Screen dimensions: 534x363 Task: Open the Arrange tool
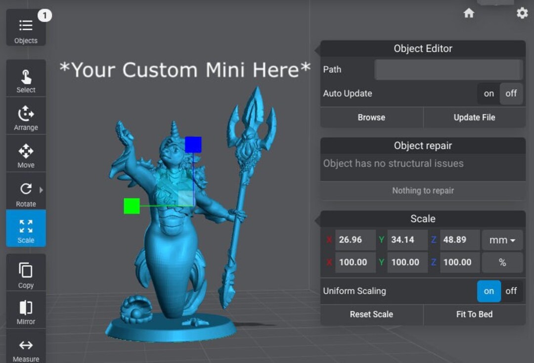coord(26,117)
